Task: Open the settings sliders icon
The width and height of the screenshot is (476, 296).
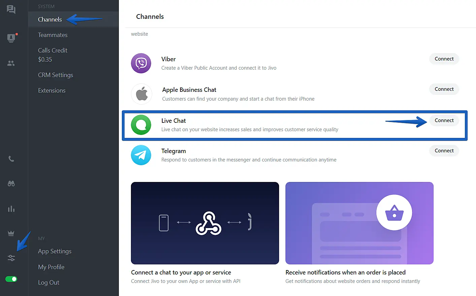Action: click(11, 258)
